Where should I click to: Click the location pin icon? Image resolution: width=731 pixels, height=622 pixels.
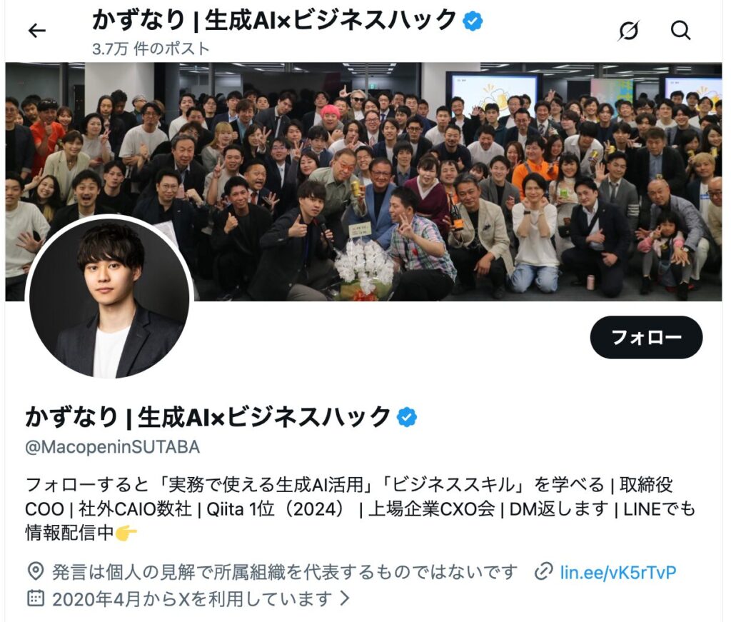click(36, 571)
